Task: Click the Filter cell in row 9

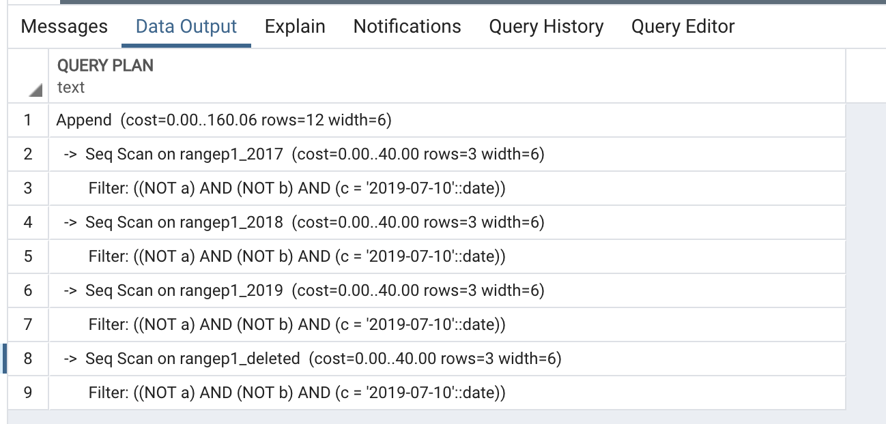Action: coord(297,393)
